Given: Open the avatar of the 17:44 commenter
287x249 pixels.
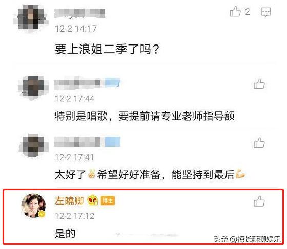Looking at the screenshot, I should [x=33, y=87].
